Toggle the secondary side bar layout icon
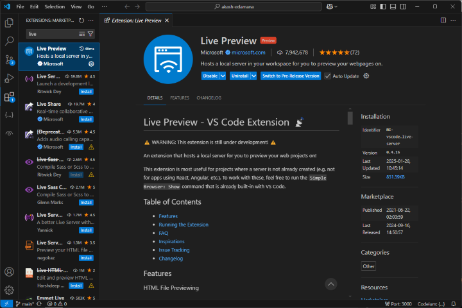 [x=403, y=6]
